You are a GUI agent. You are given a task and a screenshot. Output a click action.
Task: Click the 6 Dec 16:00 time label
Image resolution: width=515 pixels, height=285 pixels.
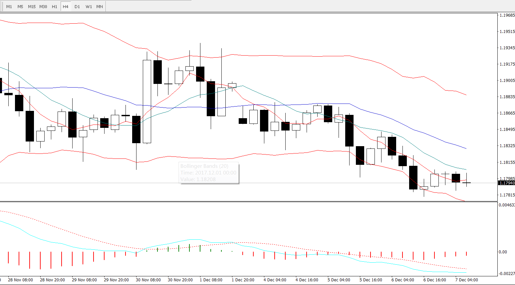point(435,280)
